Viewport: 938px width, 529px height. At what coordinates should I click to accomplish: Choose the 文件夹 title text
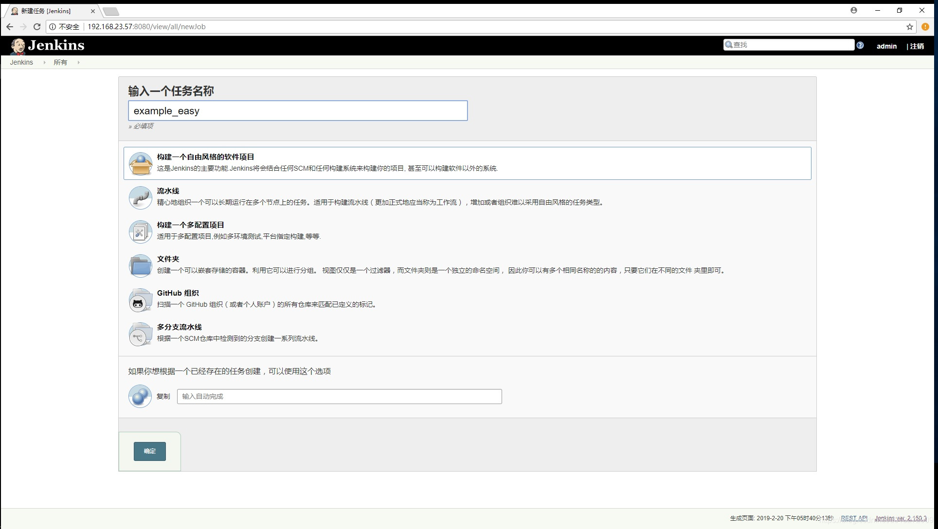tap(168, 259)
